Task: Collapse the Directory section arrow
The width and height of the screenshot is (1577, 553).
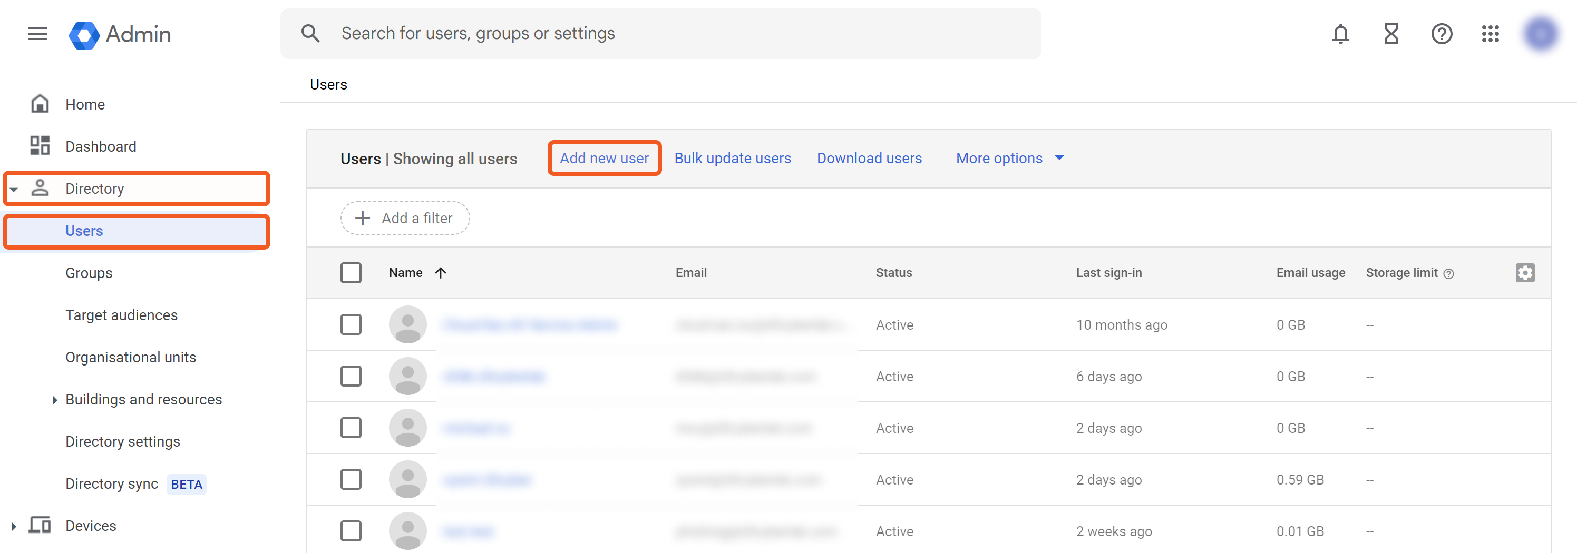Action: coord(14,190)
